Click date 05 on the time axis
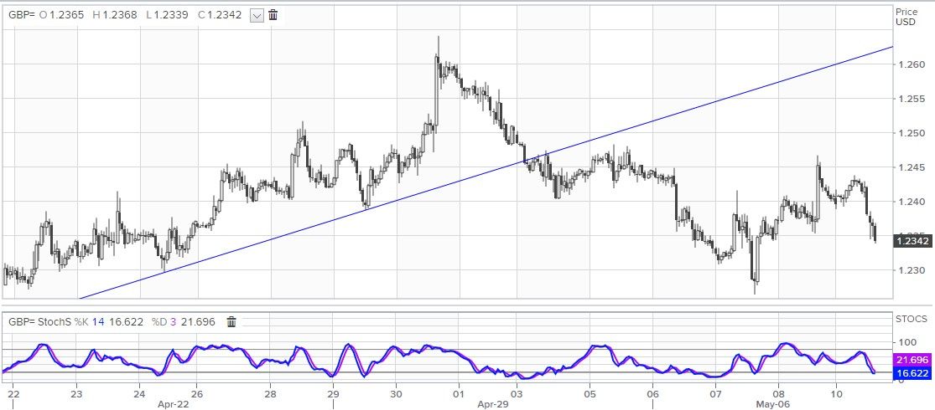Viewport: 935px width, 410px height. point(590,393)
